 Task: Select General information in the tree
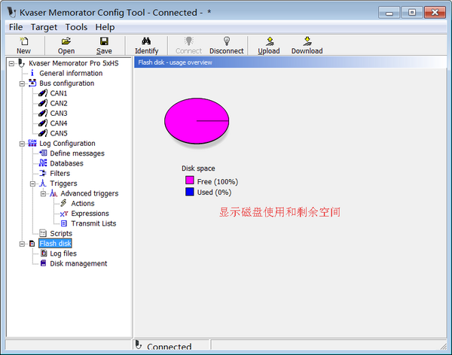71,73
